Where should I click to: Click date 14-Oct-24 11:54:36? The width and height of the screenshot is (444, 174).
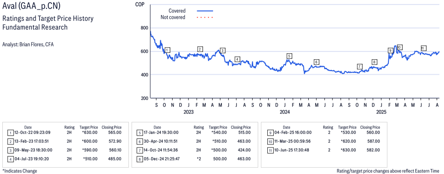coord(161,150)
